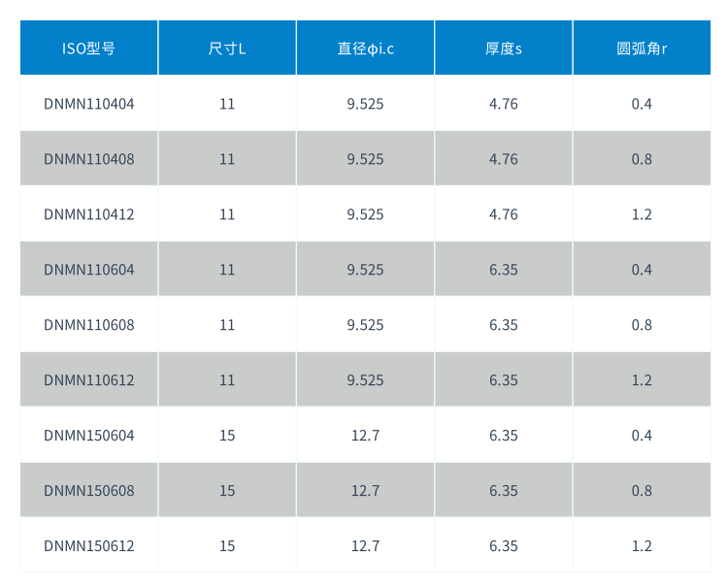Click the 厚度s column header

coord(504,48)
